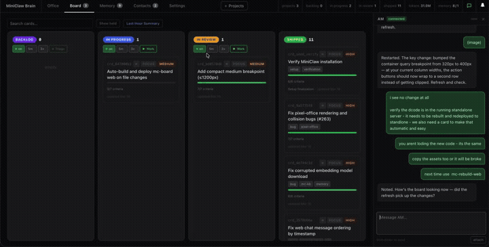Click small icon on Auto-build card header
The width and height of the screenshot is (489, 247).
[x=137, y=64]
